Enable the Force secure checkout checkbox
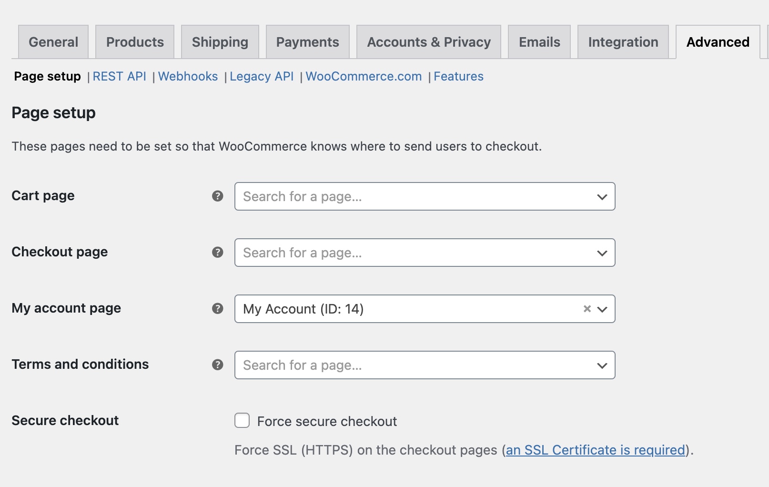 (242, 421)
